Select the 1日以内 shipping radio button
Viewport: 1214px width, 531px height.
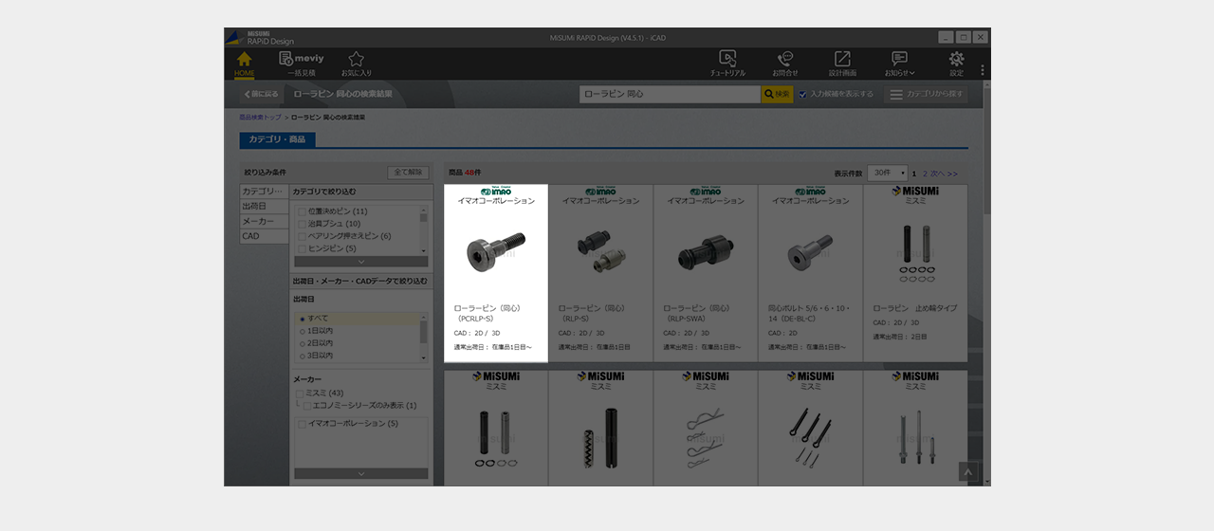coord(303,331)
